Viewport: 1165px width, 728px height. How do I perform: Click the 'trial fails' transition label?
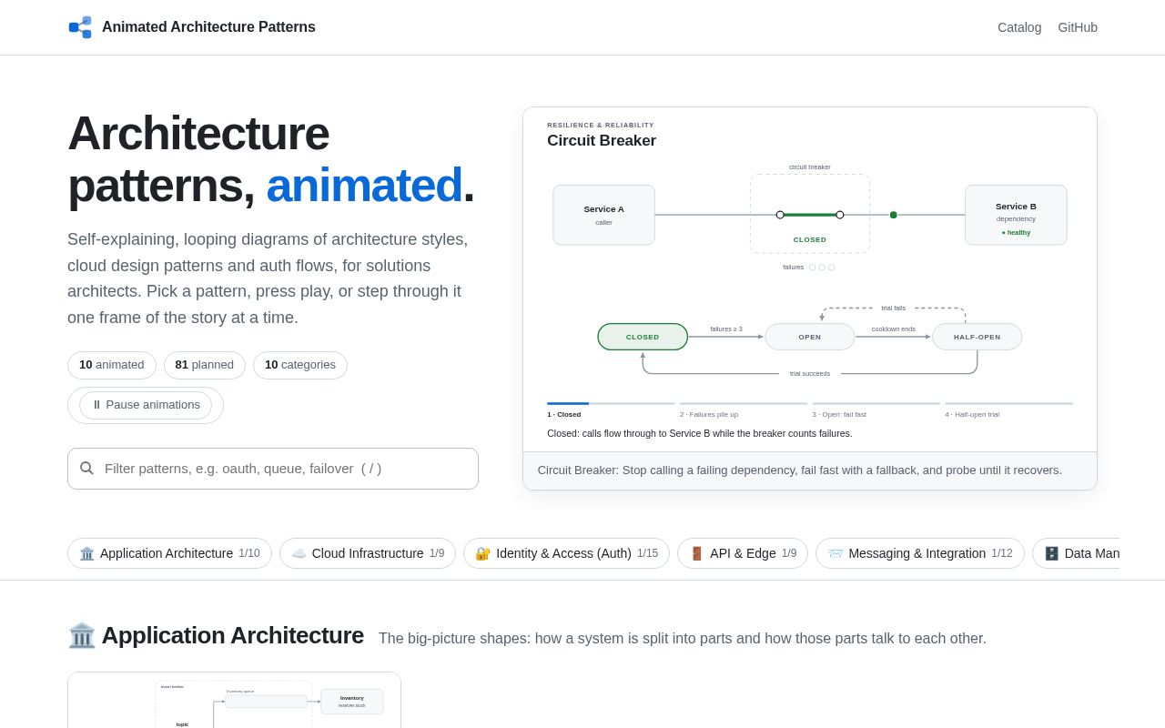point(894,308)
